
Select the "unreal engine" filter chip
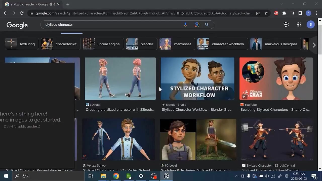103,44
